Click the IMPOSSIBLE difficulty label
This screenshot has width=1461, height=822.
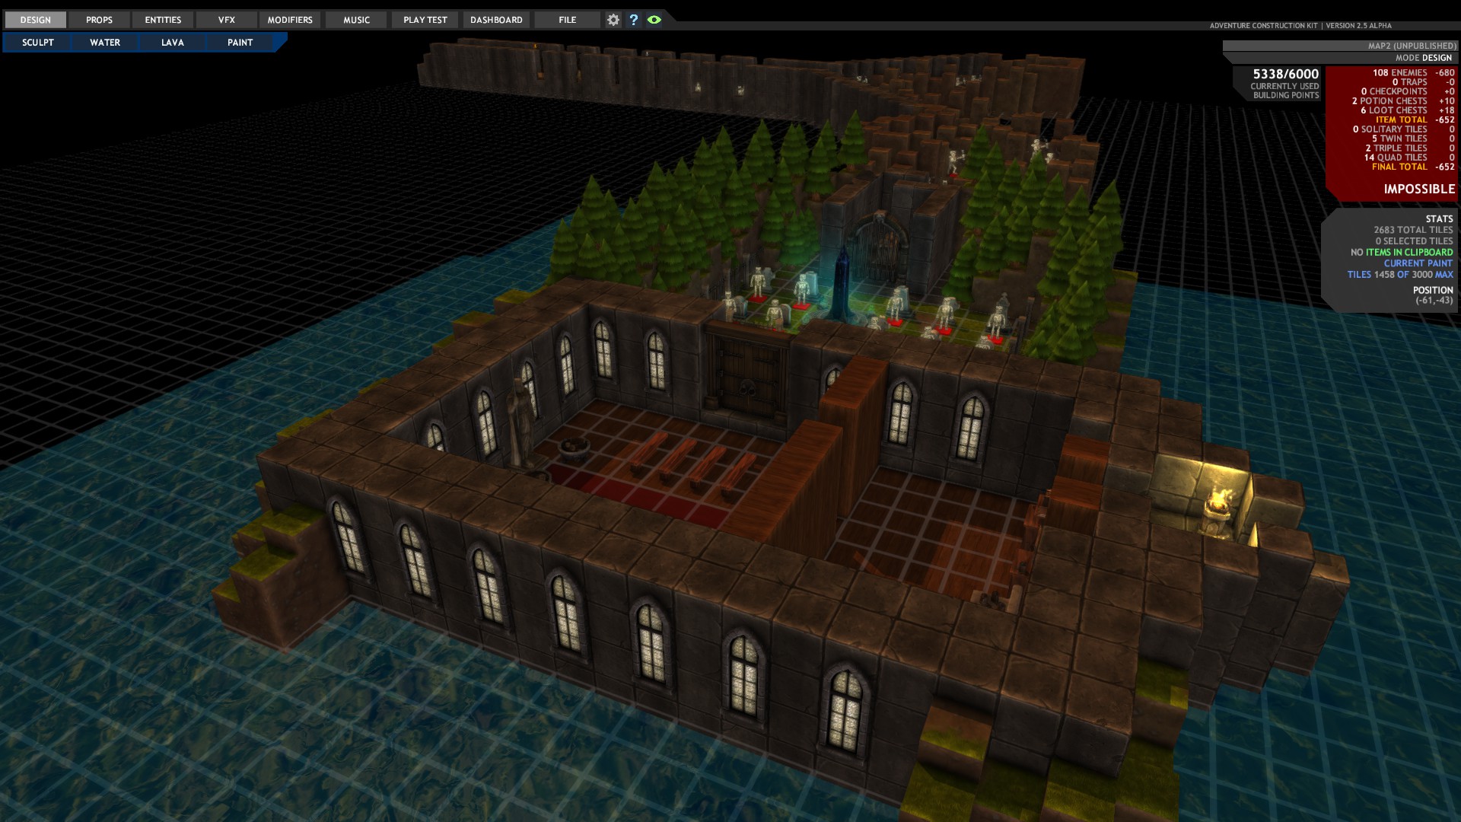click(1418, 189)
